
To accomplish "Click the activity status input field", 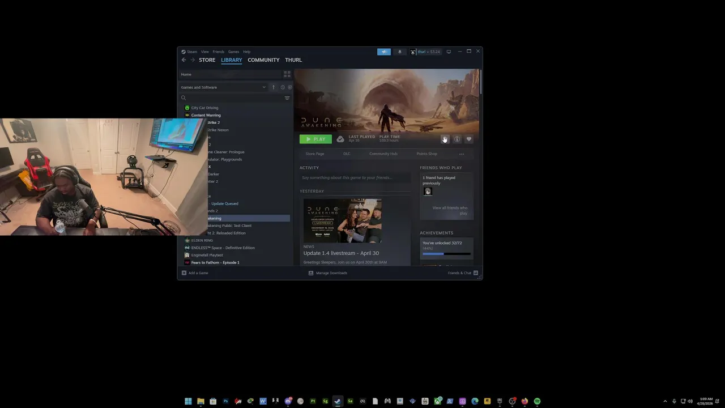I will click(x=355, y=178).
